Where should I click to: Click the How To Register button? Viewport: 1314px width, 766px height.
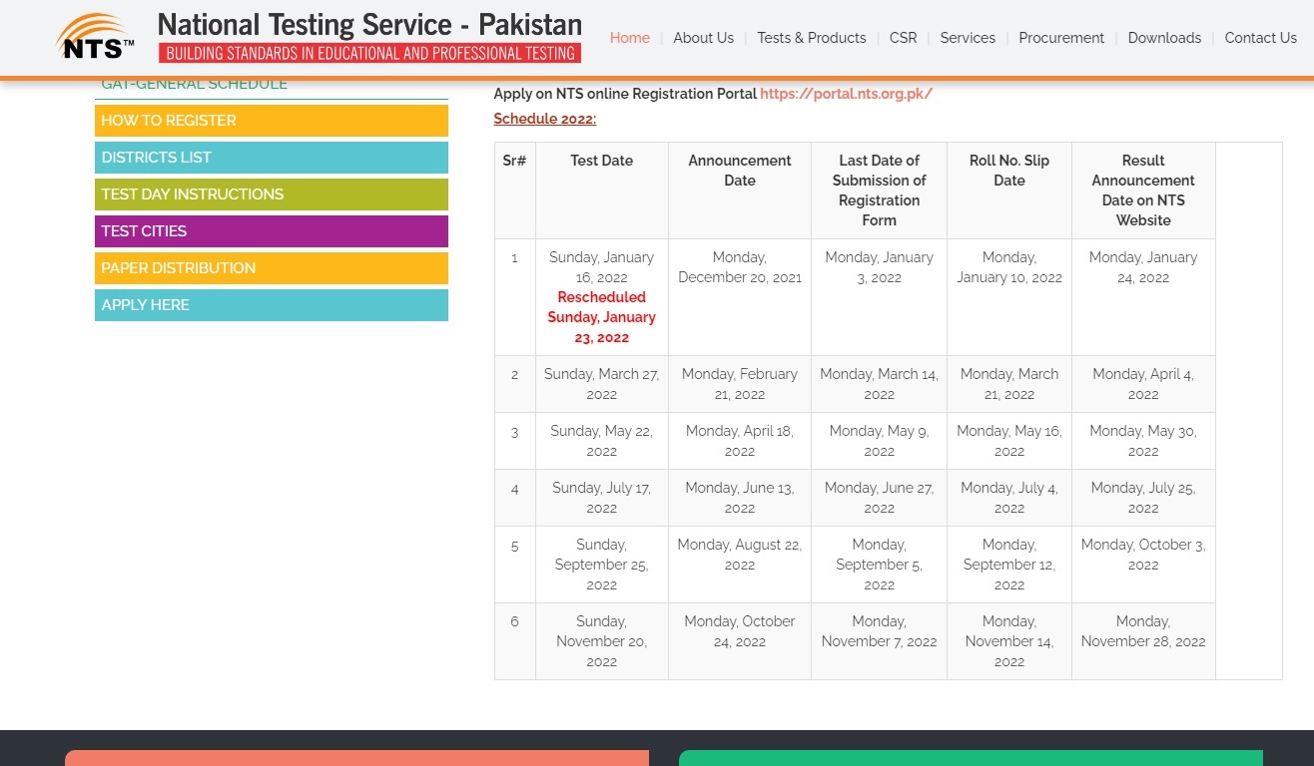click(271, 121)
